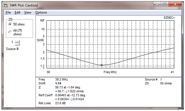
Task: Click the SWR curve near 38 MHz
Action: [x=47, y=50]
